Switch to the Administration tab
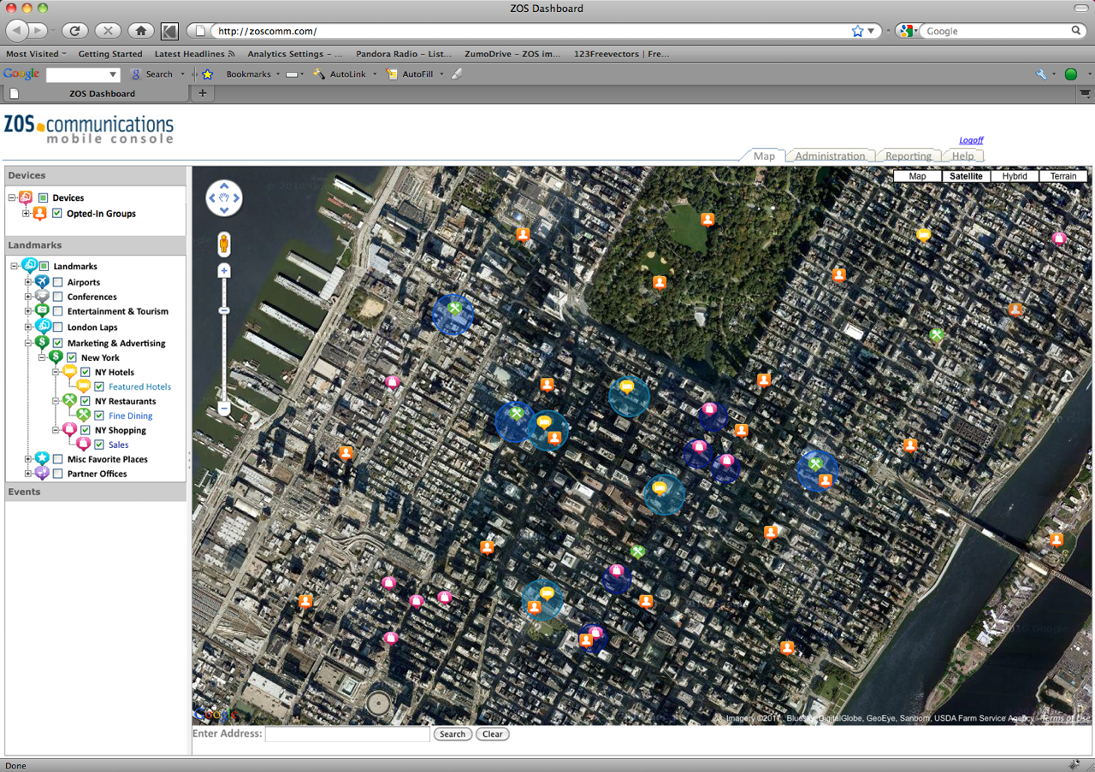Viewport: 1095px width, 772px height. 829,156
